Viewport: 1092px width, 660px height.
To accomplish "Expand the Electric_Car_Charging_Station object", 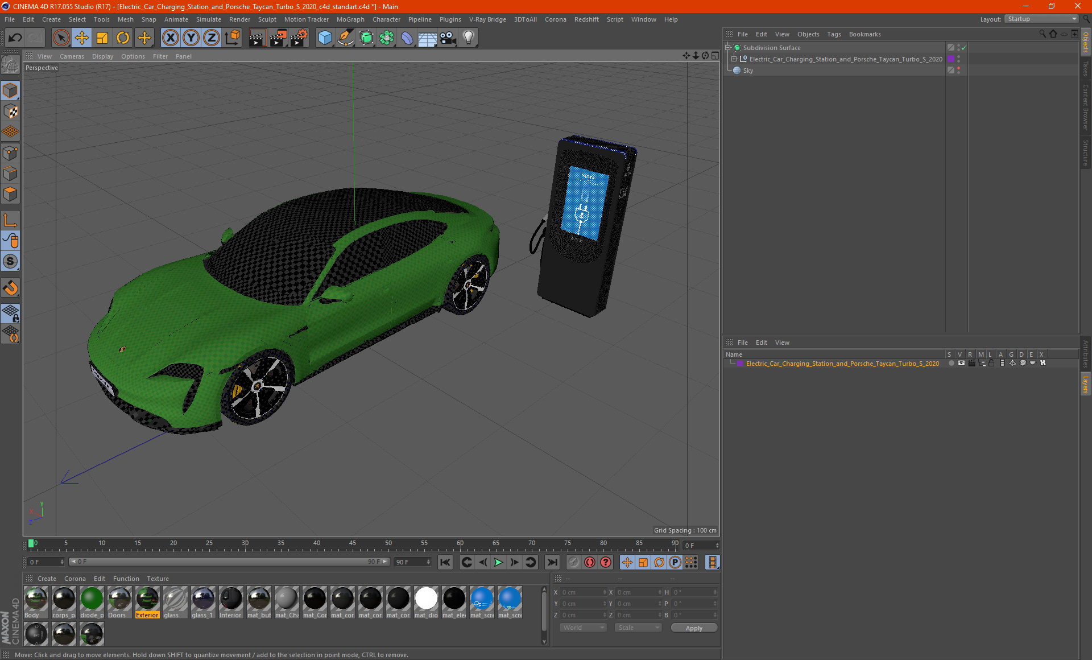I will pos(734,59).
